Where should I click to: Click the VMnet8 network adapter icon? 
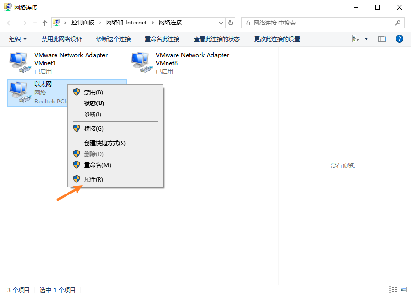point(141,63)
